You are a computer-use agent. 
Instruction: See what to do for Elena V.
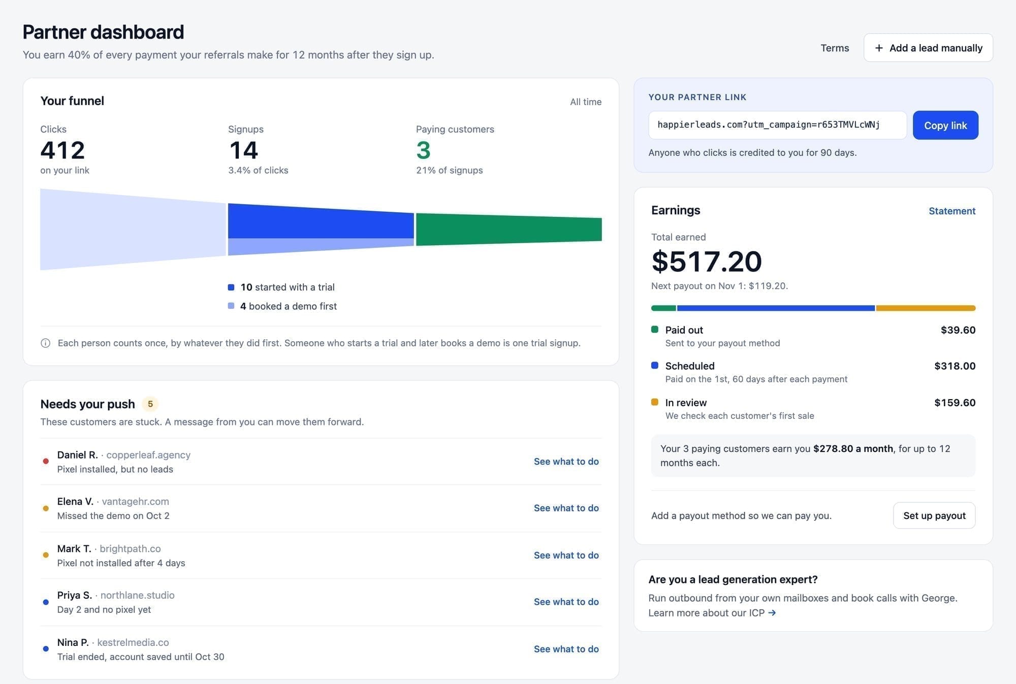click(566, 508)
